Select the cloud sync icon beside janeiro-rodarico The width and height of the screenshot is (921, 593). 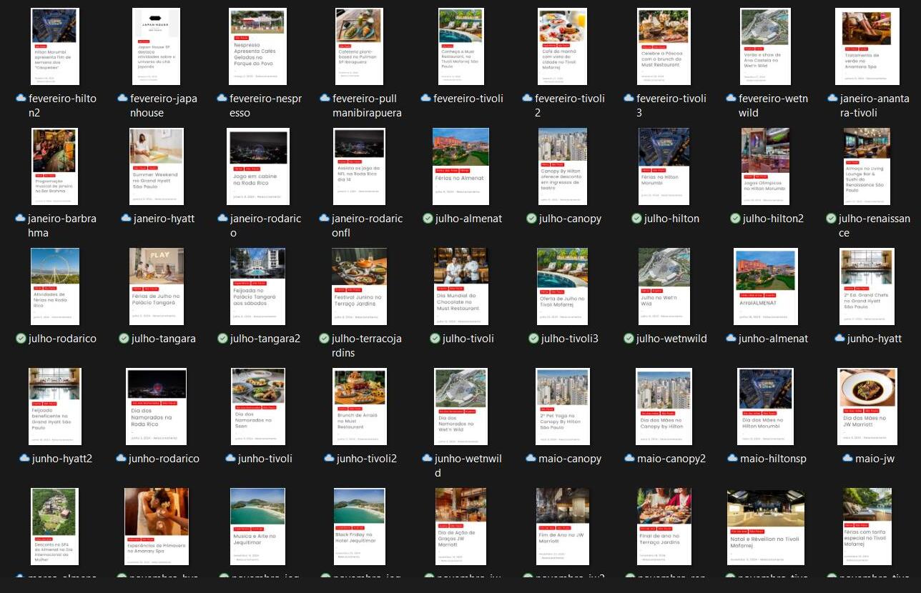(222, 218)
